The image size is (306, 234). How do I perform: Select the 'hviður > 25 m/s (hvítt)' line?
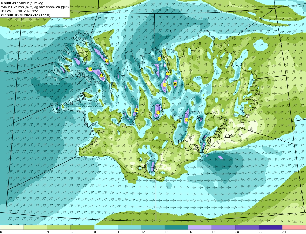click(17, 7)
